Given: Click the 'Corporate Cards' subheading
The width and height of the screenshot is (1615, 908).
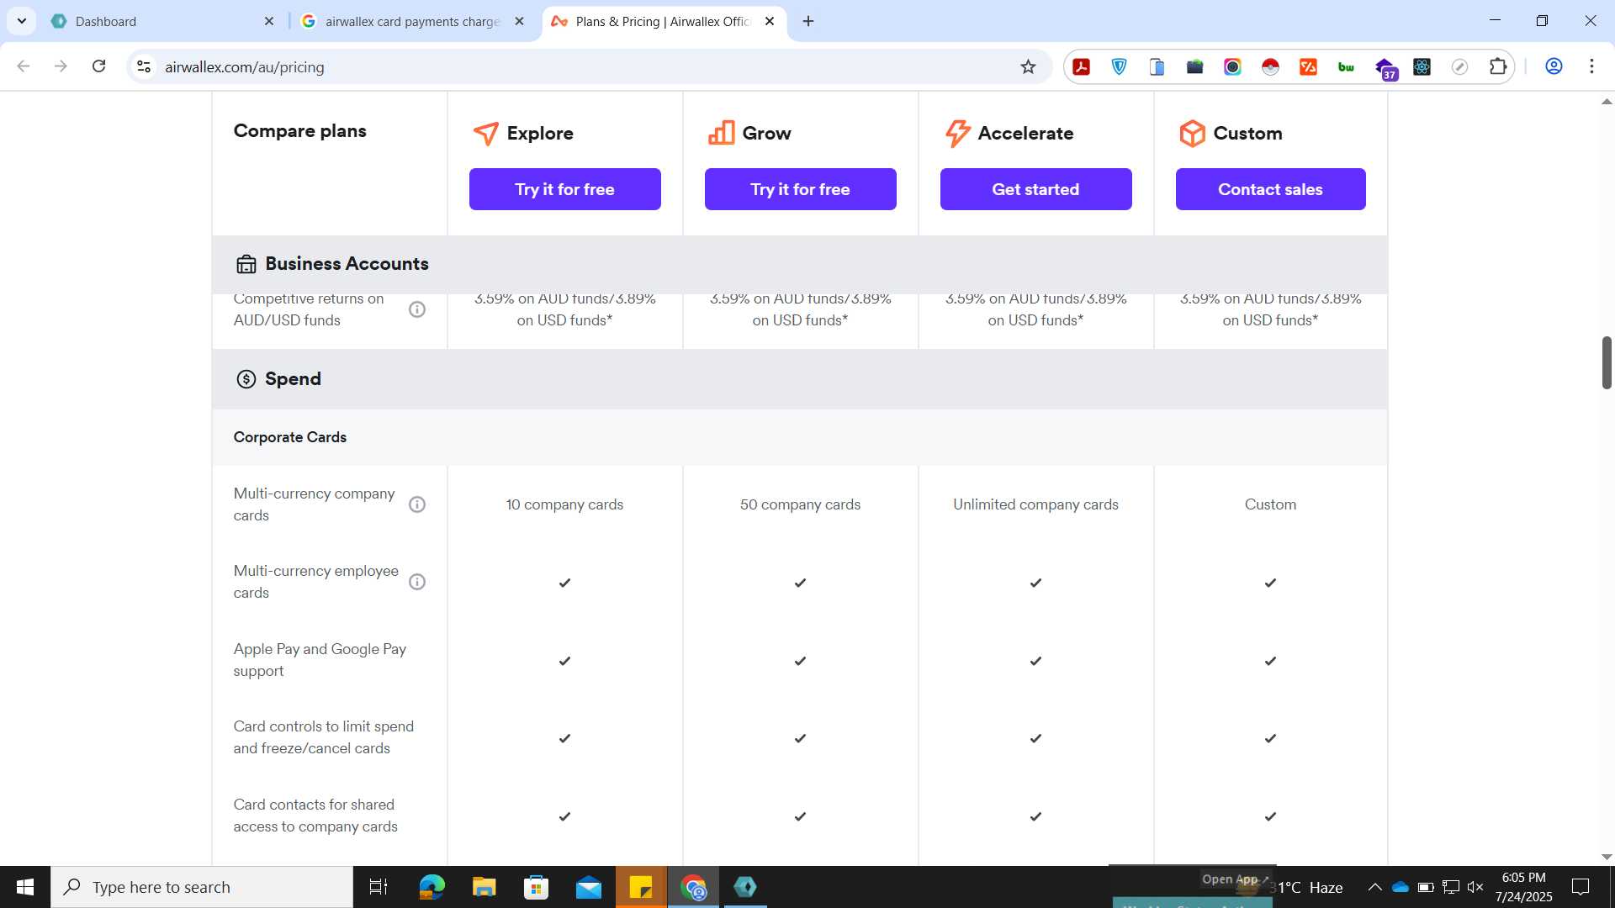Looking at the screenshot, I should [x=290, y=437].
